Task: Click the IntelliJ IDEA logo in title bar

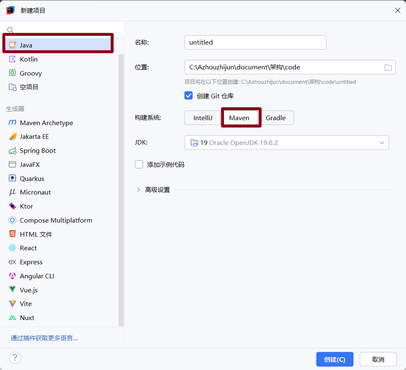Action: 10,10
